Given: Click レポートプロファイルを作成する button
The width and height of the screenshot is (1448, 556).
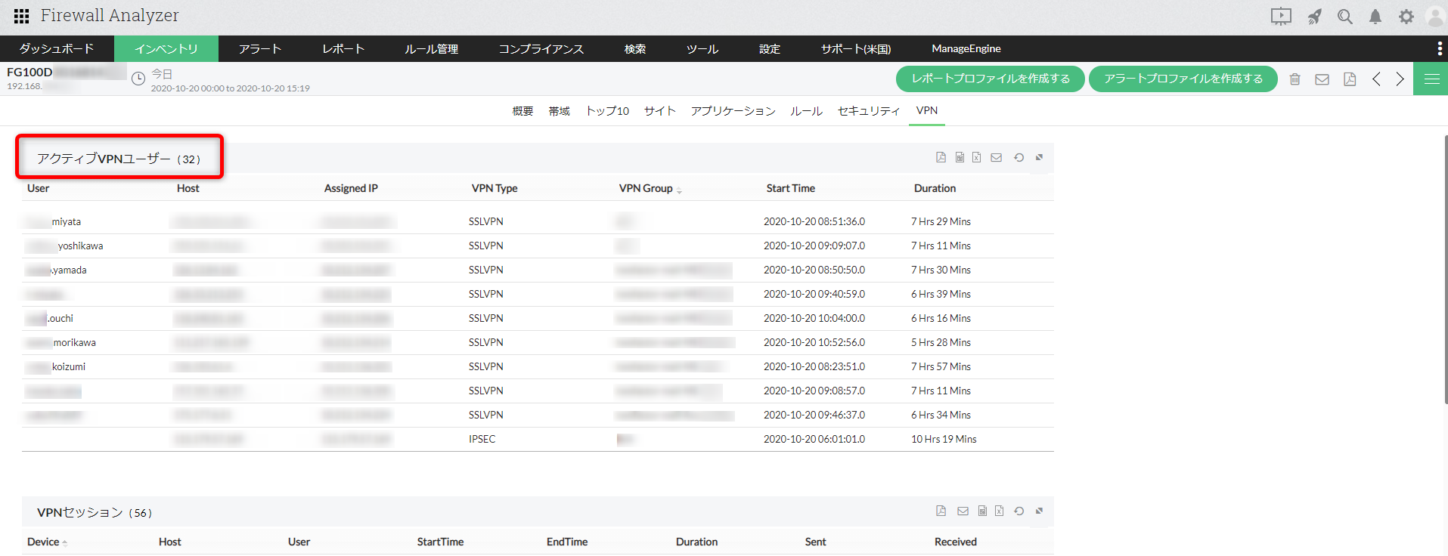Looking at the screenshot, I should coord(990,79).
